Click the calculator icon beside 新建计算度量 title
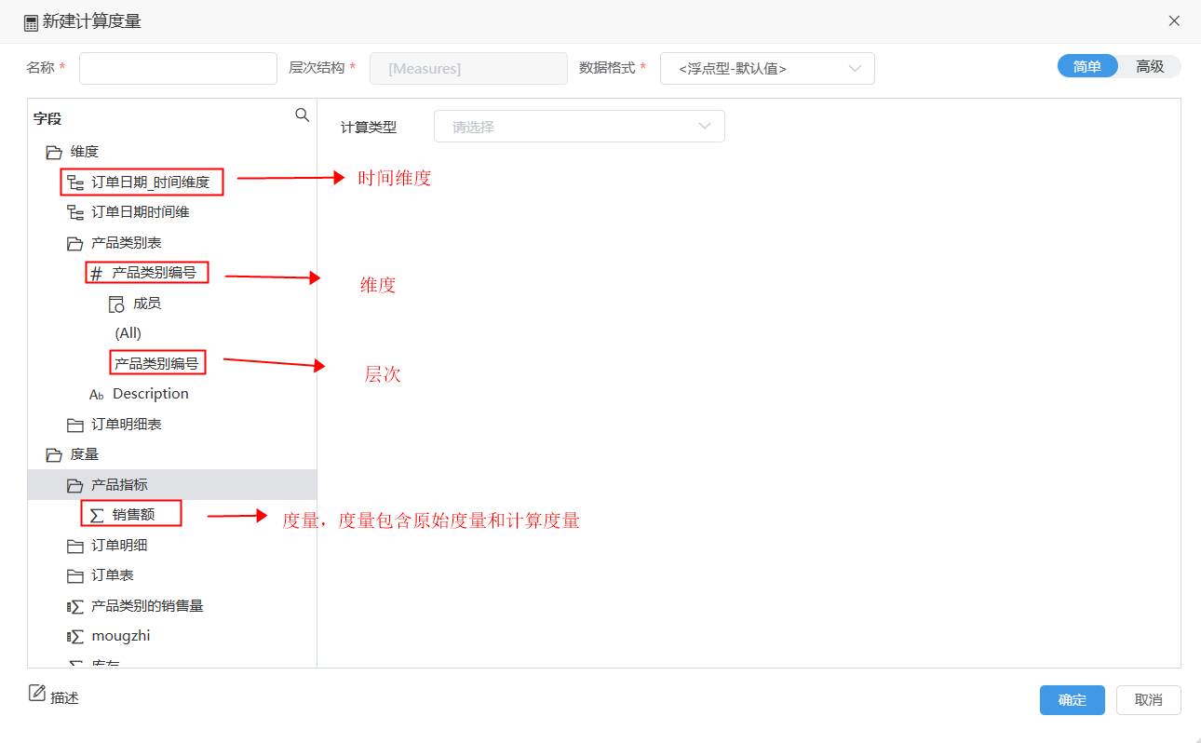This screenshot has width=1201, height=743. (x=32, y=22)
